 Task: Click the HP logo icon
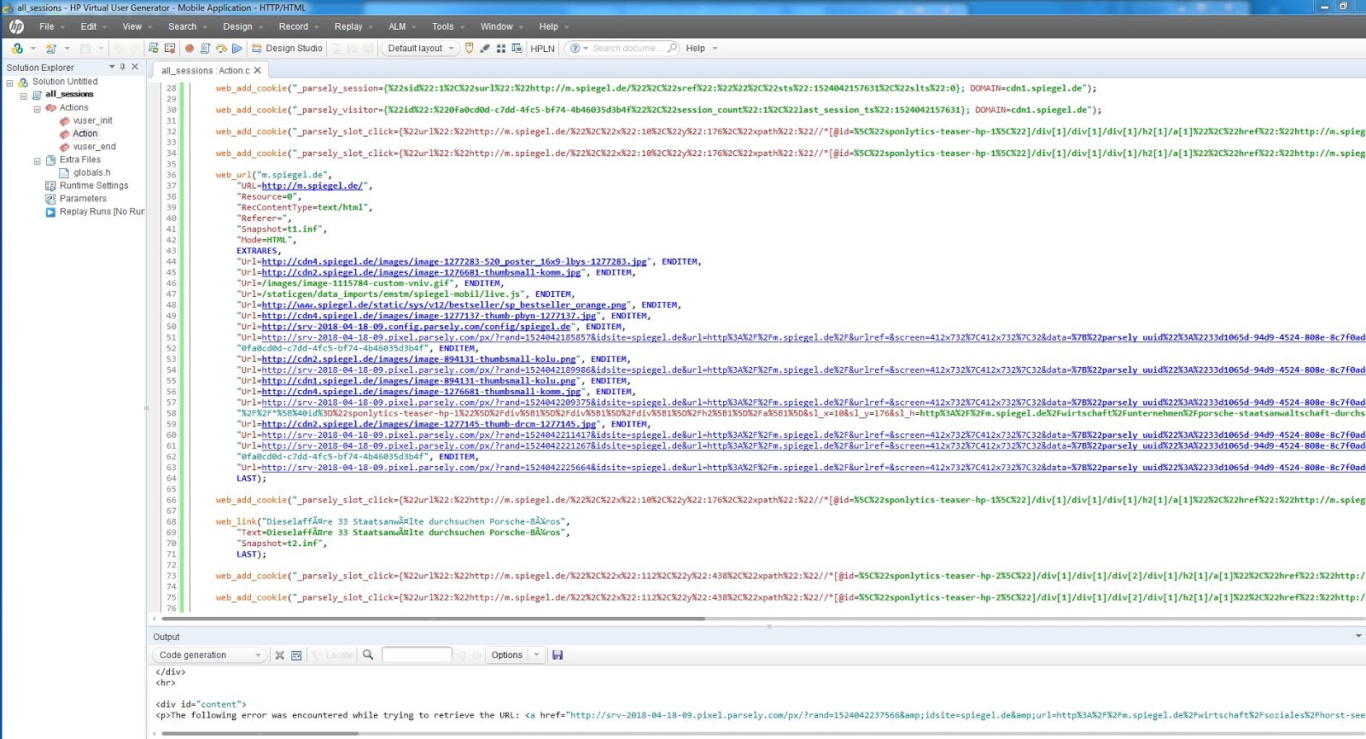click(16, 26)
